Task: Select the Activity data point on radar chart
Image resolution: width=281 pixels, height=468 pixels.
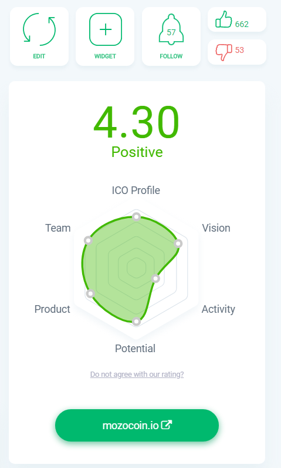Action: (155, 279)
